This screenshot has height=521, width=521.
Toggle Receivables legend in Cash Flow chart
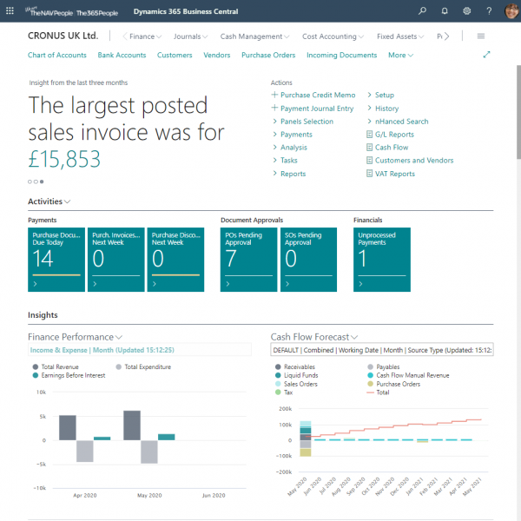point(295,366)
